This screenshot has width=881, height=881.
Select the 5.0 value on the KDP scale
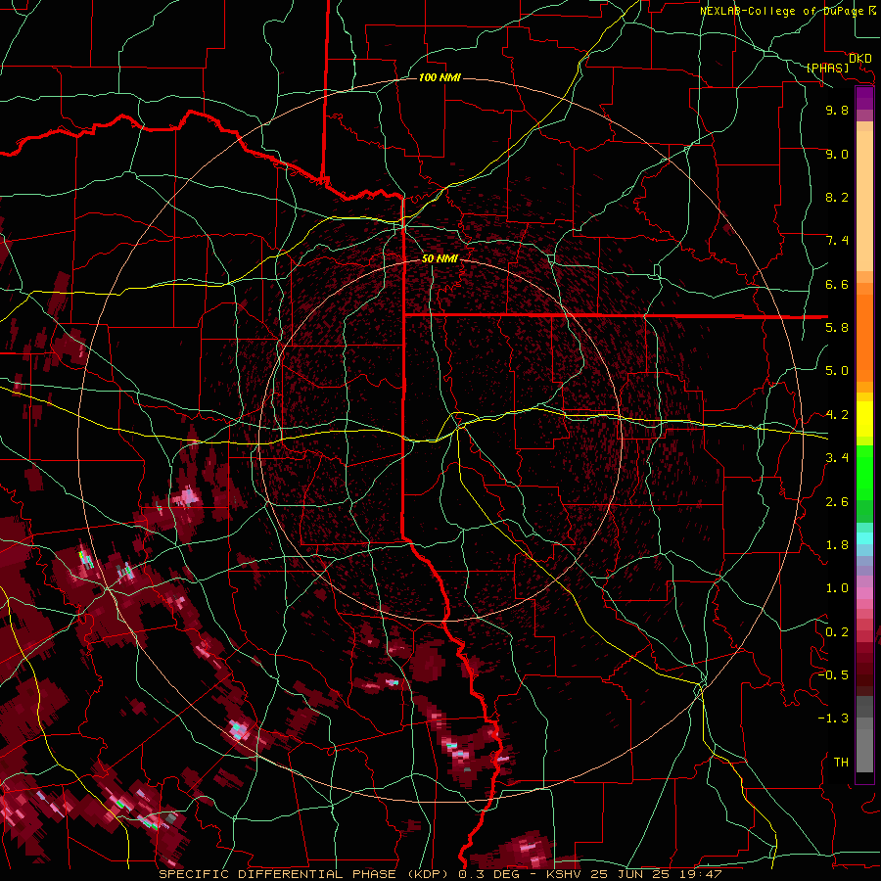click(x=837, y=371)
